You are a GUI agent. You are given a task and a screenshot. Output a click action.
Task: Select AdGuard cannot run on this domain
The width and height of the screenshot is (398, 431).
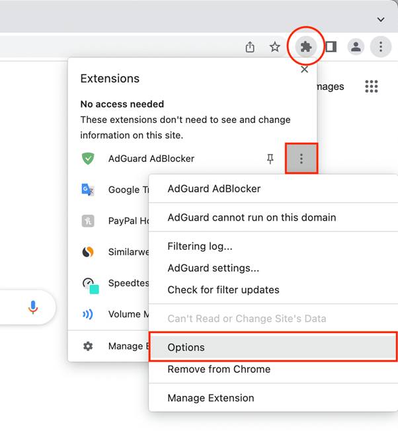[x=273, y=217]
